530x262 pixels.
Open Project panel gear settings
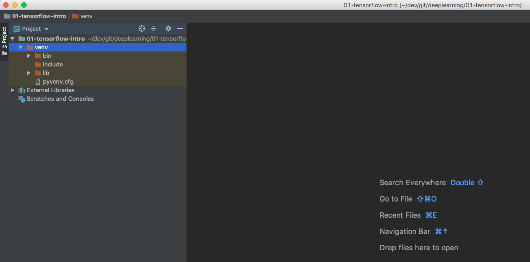pos(168,28)
